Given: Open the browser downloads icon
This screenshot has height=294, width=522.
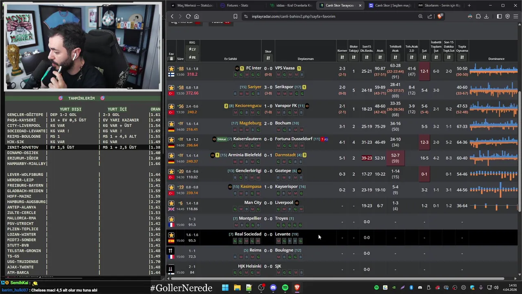Looking at the screenshot, I should coord(486,16).
